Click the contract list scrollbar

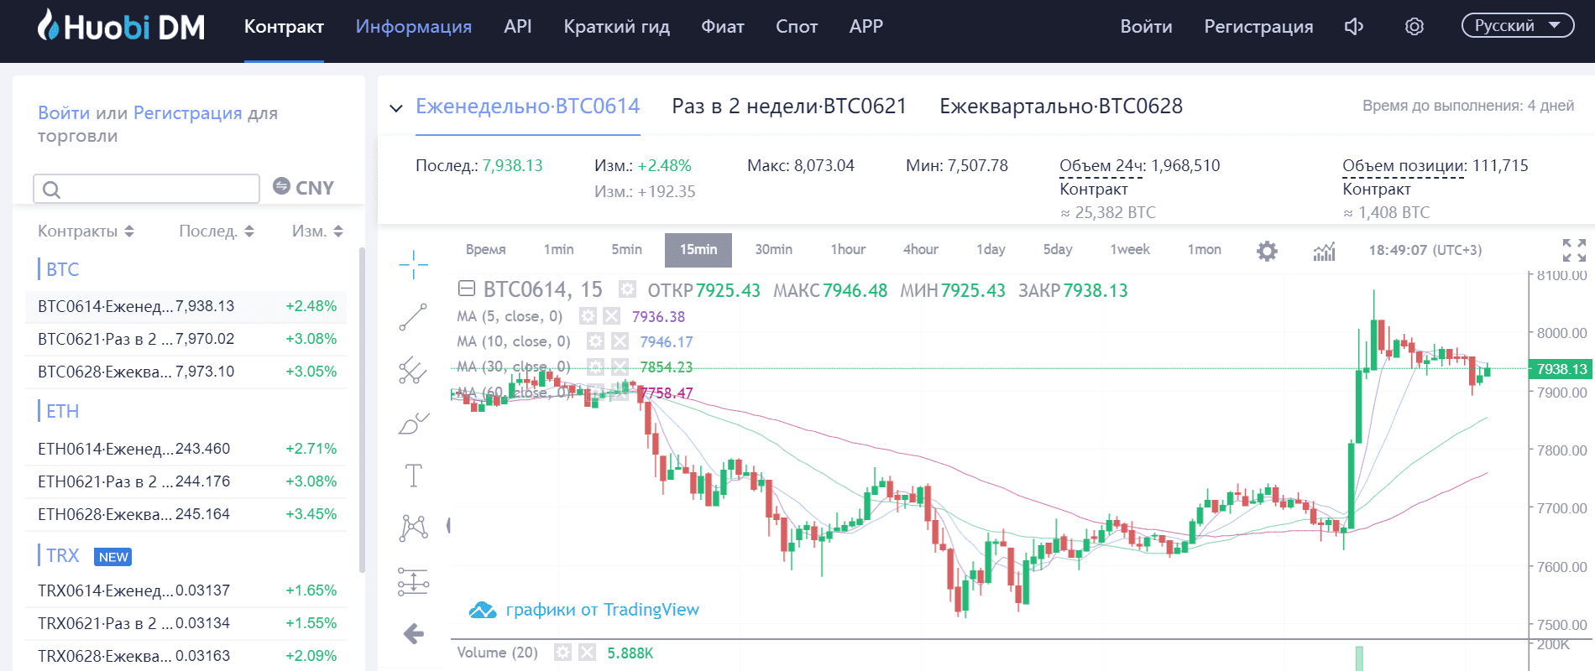pos(362,409)
